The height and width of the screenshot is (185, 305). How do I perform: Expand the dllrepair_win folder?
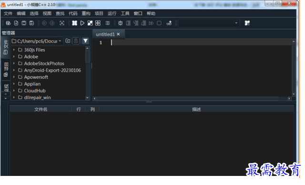pyautogui.click(x=14, y=97)
